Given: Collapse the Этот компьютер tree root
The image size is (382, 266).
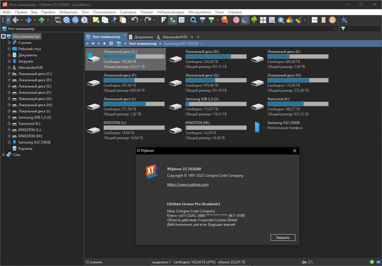Looking at the screenshot, I should coord(4,36).
